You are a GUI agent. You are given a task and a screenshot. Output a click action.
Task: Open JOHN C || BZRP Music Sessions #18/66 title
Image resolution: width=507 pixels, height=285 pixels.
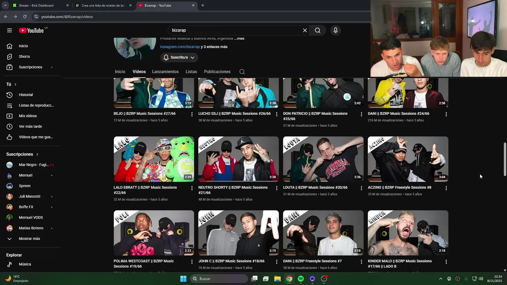tap(231, 261)
